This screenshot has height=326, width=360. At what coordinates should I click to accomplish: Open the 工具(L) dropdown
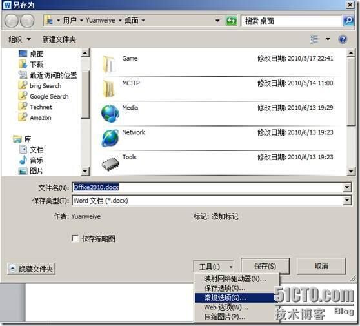tap(214, 267)
